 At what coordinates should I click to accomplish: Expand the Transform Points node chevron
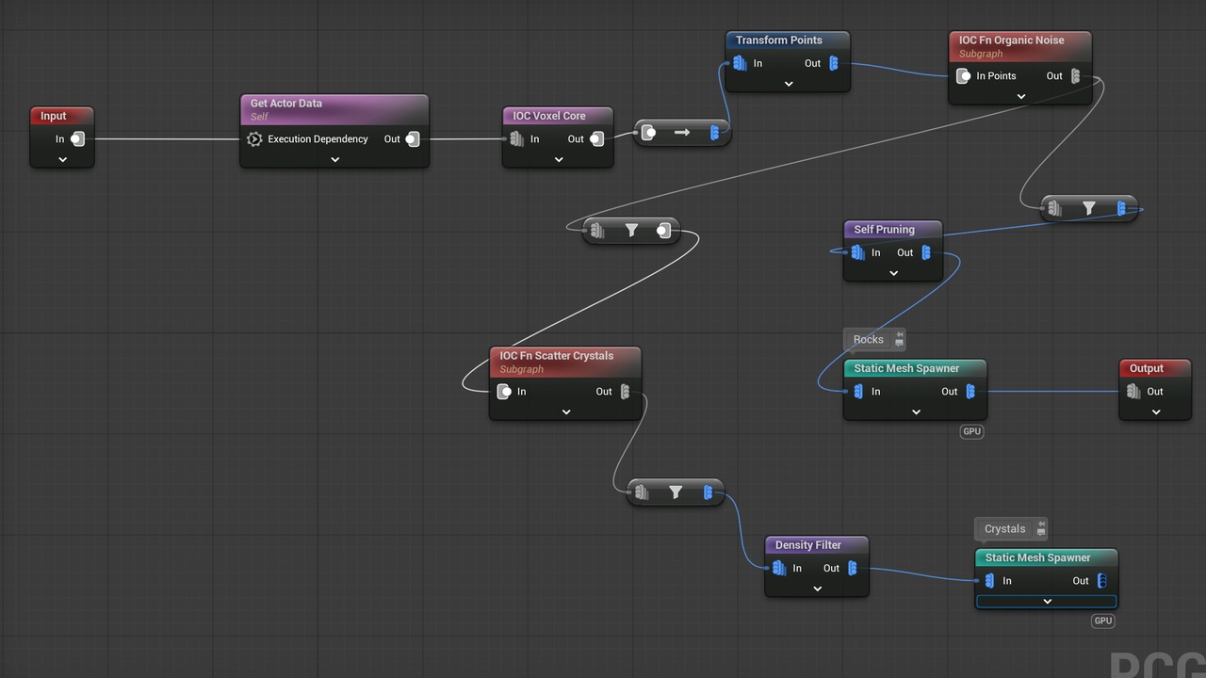[789, 84]
